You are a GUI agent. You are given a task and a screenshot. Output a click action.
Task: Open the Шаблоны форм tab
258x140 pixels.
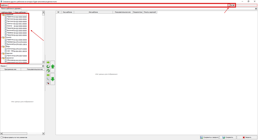[x=7, y=12]
